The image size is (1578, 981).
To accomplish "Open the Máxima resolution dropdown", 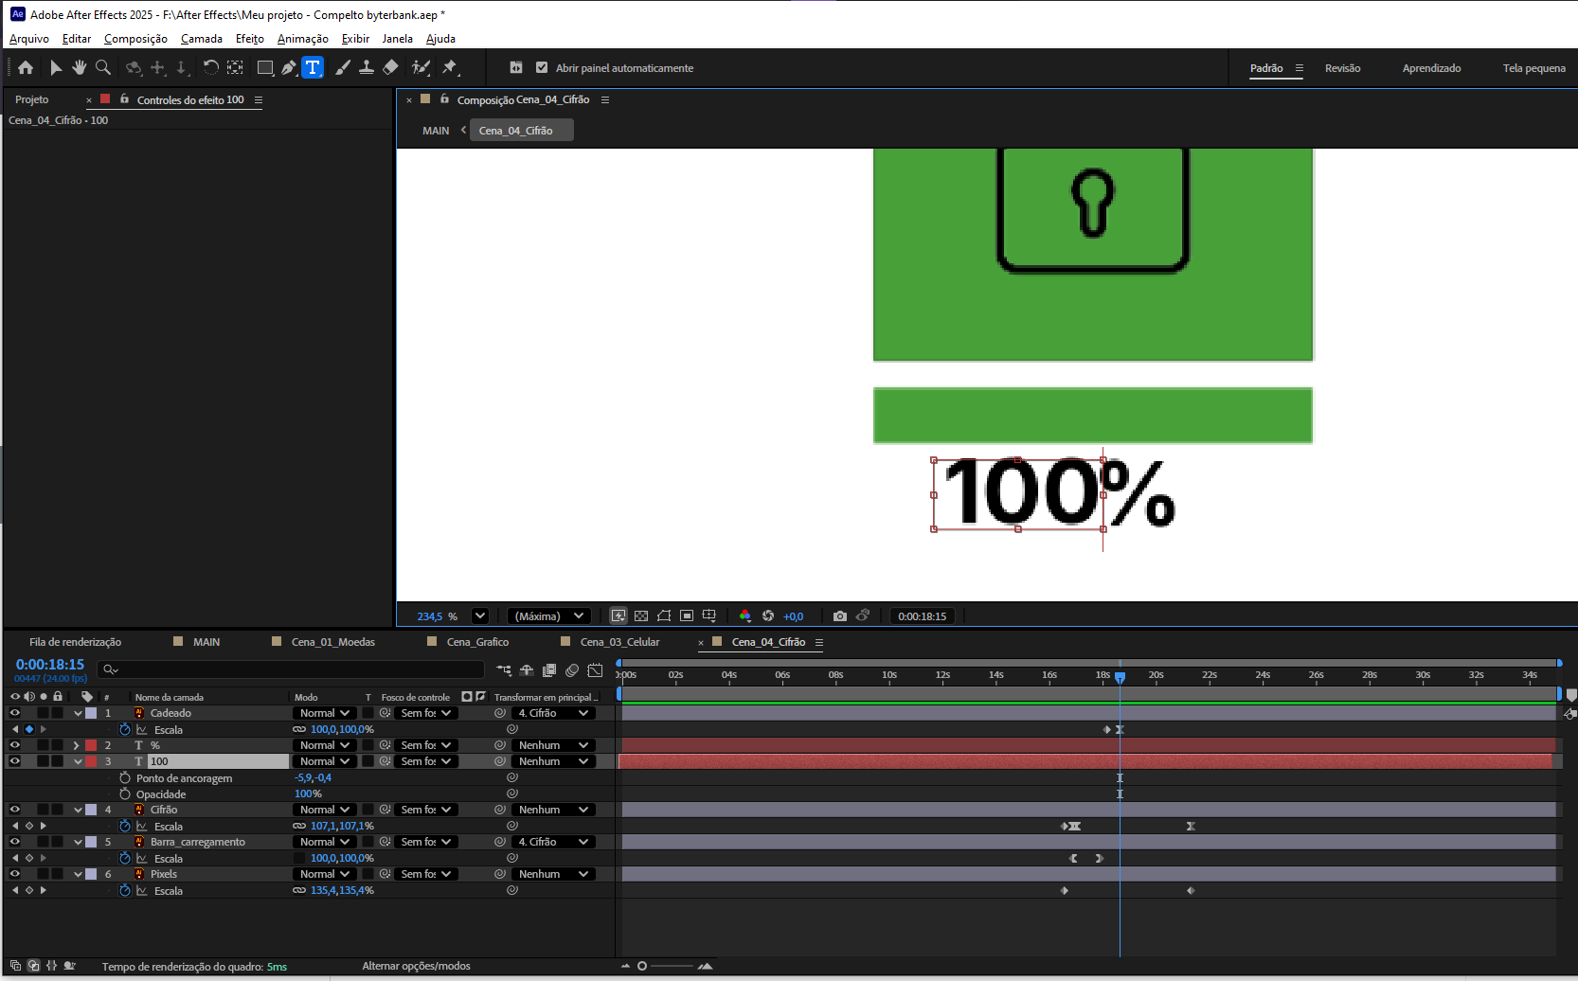I will click(549, 615).
